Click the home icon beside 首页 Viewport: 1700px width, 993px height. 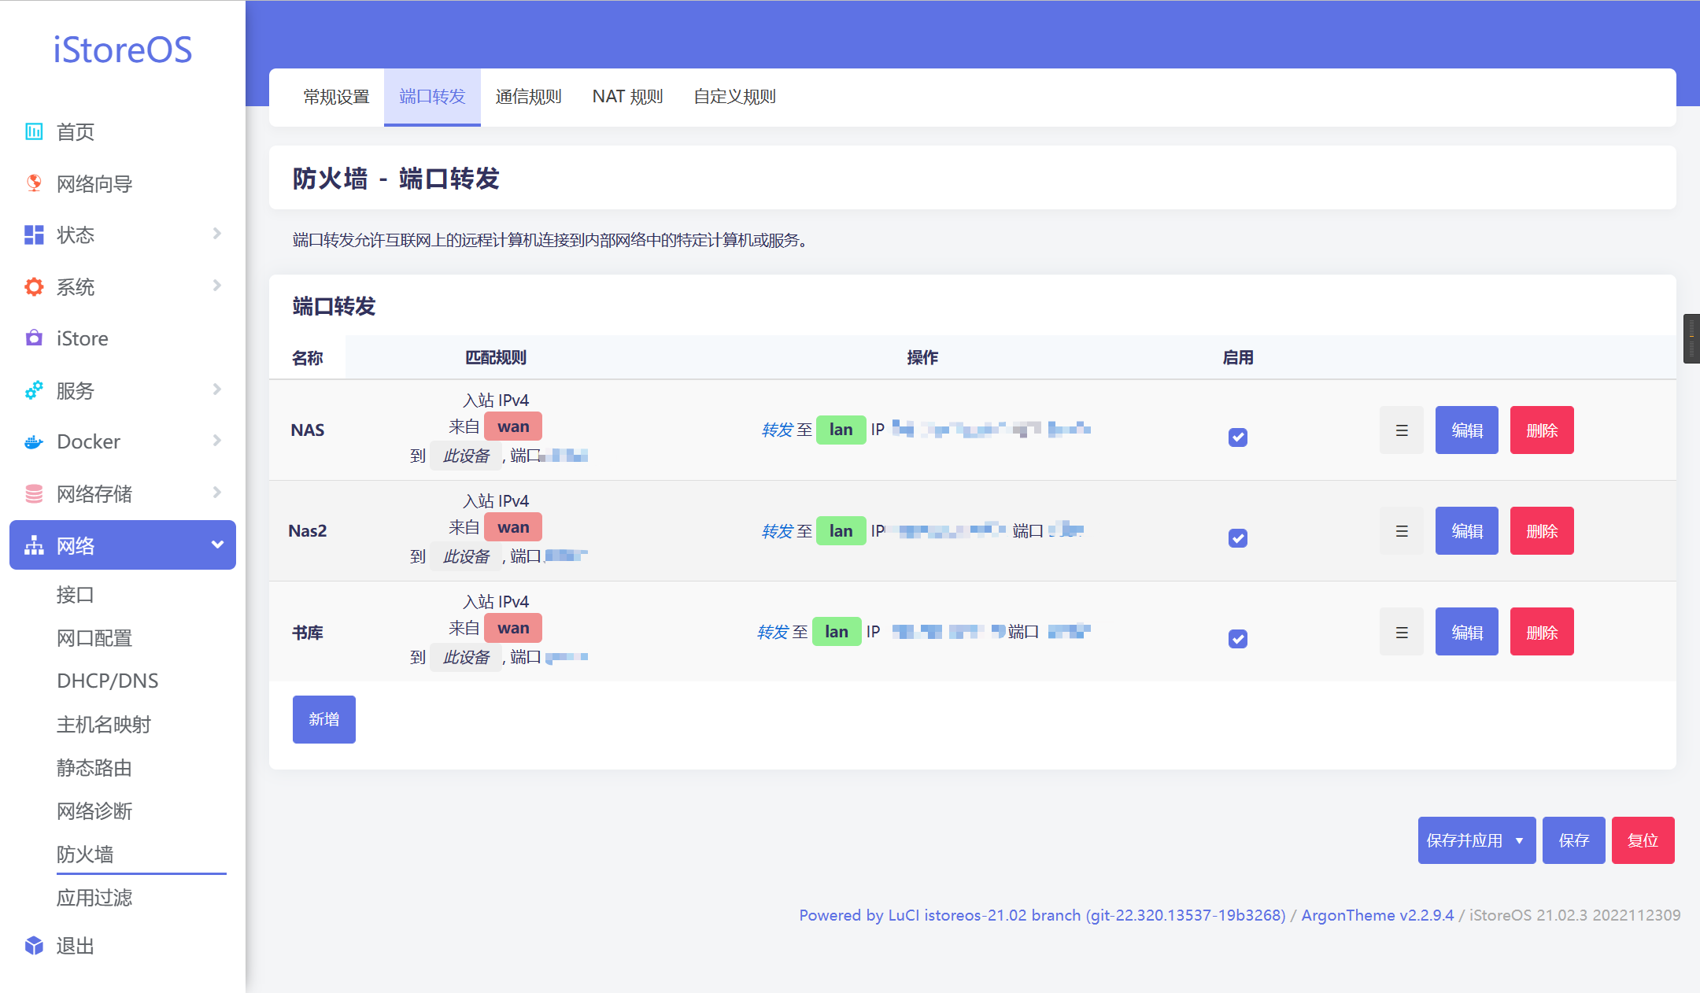(x=34, y=131)
